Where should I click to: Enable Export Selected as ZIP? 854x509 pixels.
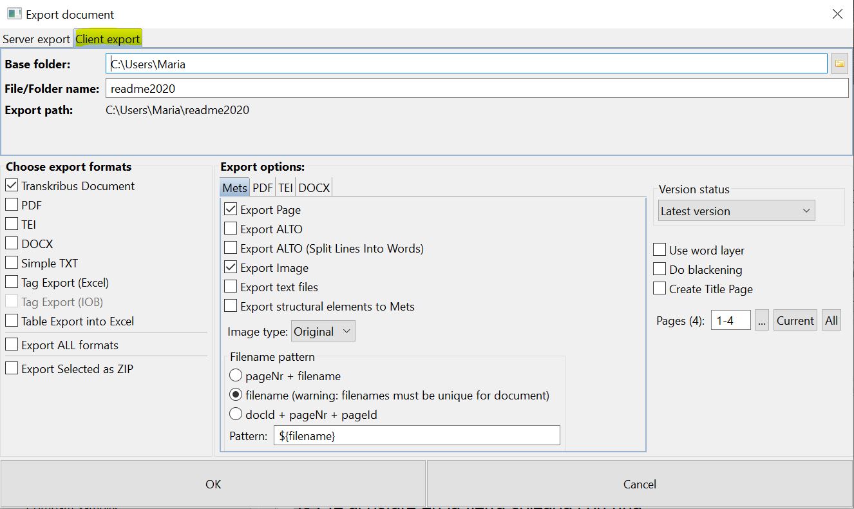[x=12, y=369]
